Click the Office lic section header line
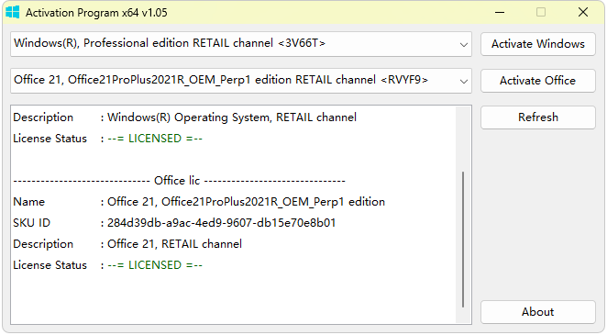Screen dimensions: 607x335 (x=179, y=181)
